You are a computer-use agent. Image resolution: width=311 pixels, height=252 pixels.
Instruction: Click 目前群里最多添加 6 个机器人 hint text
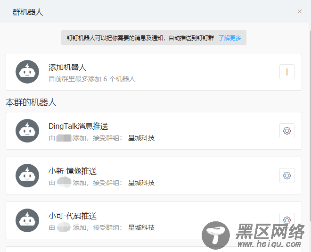point(92,79)
